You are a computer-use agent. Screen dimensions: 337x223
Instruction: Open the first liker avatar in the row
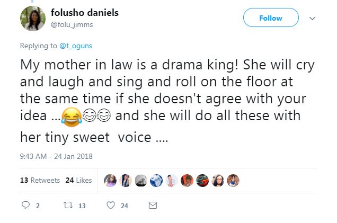[x=109, y=180]
